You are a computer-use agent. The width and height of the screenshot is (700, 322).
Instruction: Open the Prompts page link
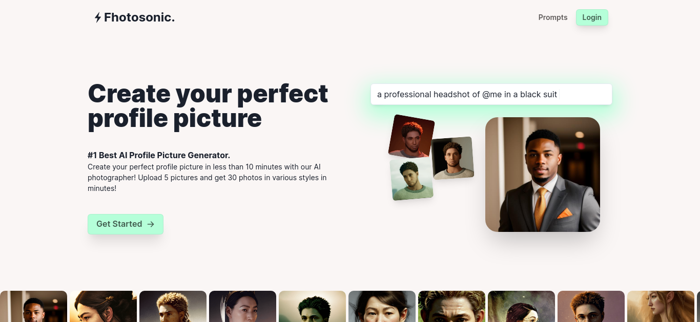click(553, 17)
